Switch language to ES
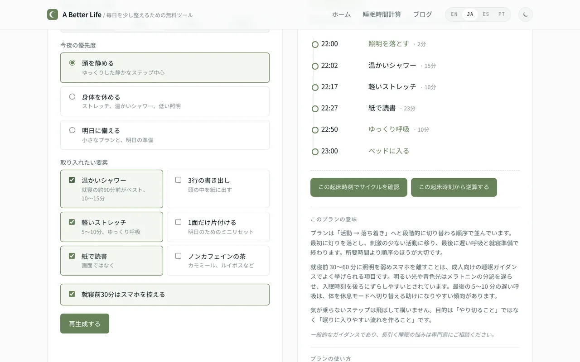 point(486,14)
